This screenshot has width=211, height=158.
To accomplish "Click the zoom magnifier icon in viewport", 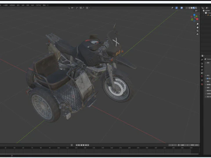I will [x=197, y=24].
